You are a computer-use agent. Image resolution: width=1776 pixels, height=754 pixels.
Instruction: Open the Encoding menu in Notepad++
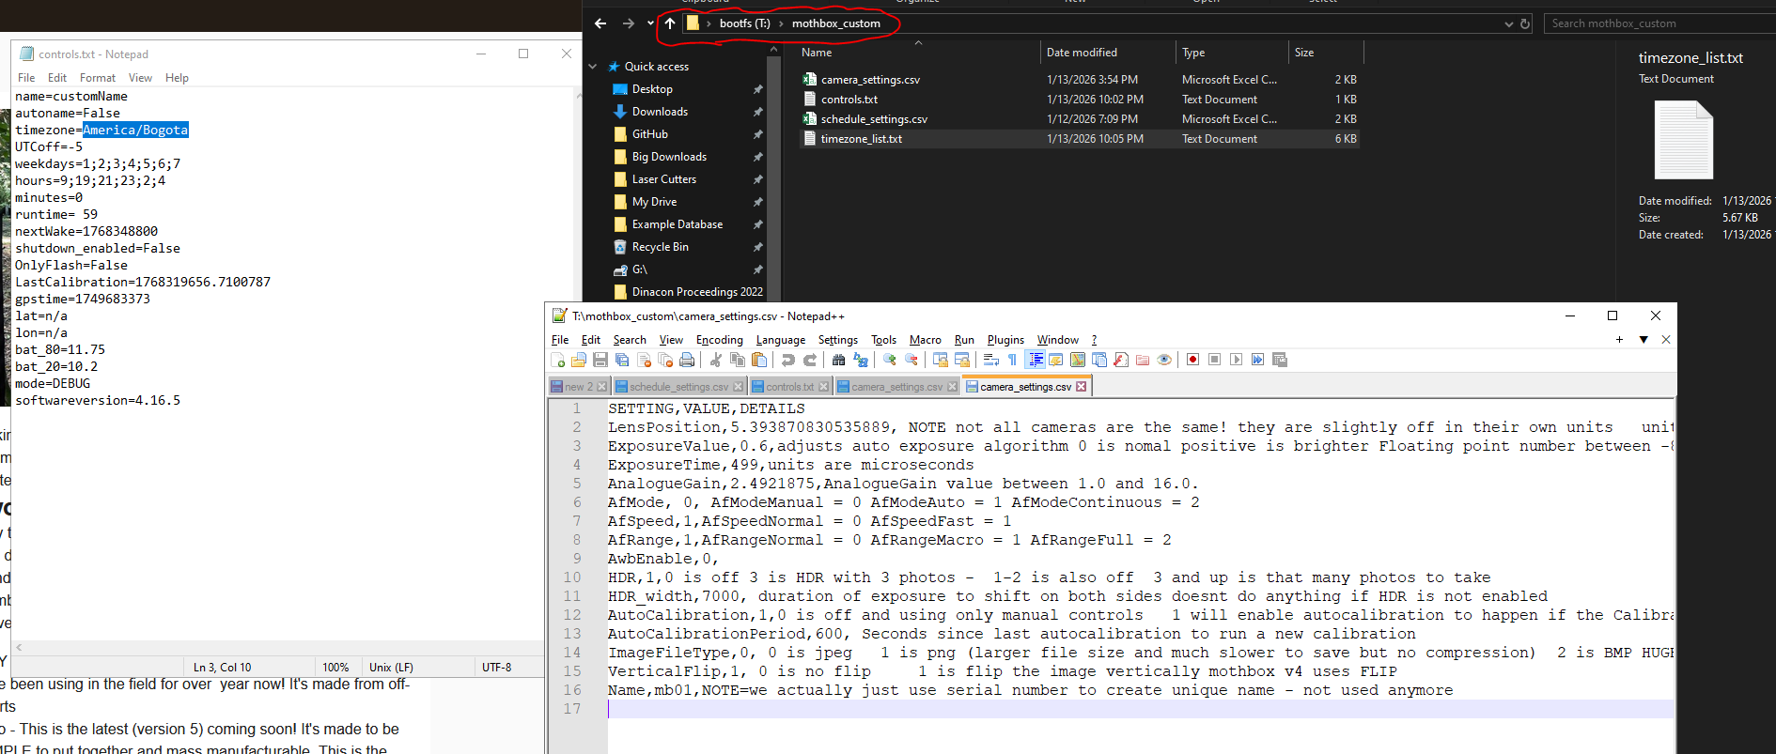[x=719, y=340]
